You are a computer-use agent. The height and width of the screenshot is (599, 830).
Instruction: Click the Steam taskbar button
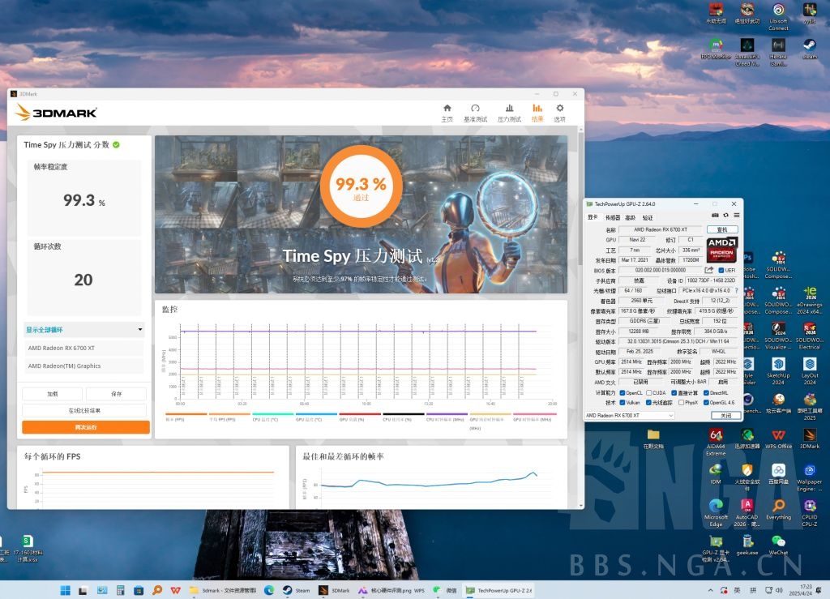296,590
